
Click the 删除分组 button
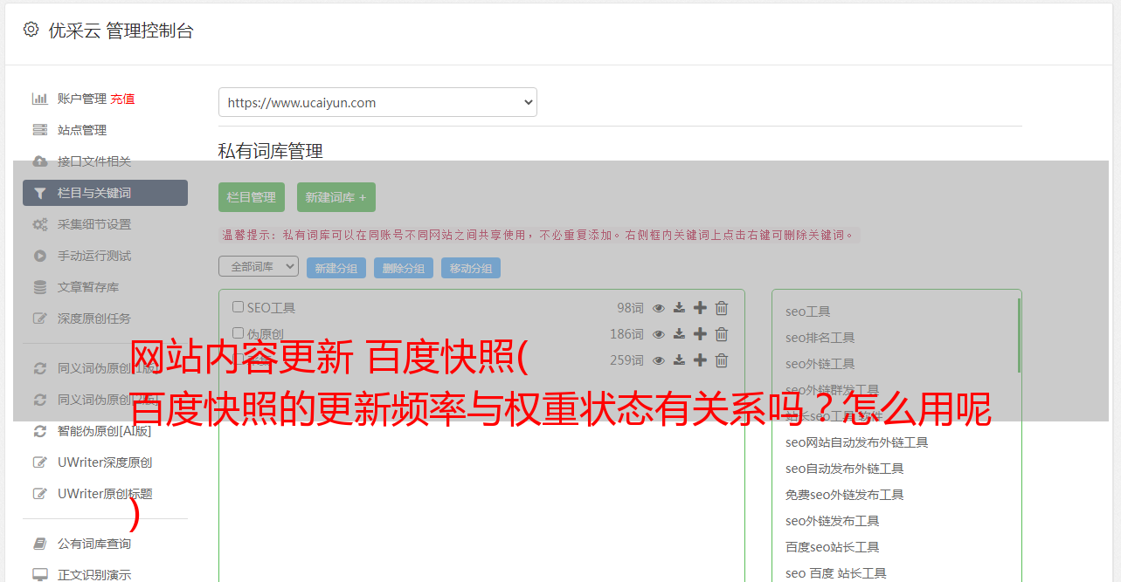click(404, 268)
